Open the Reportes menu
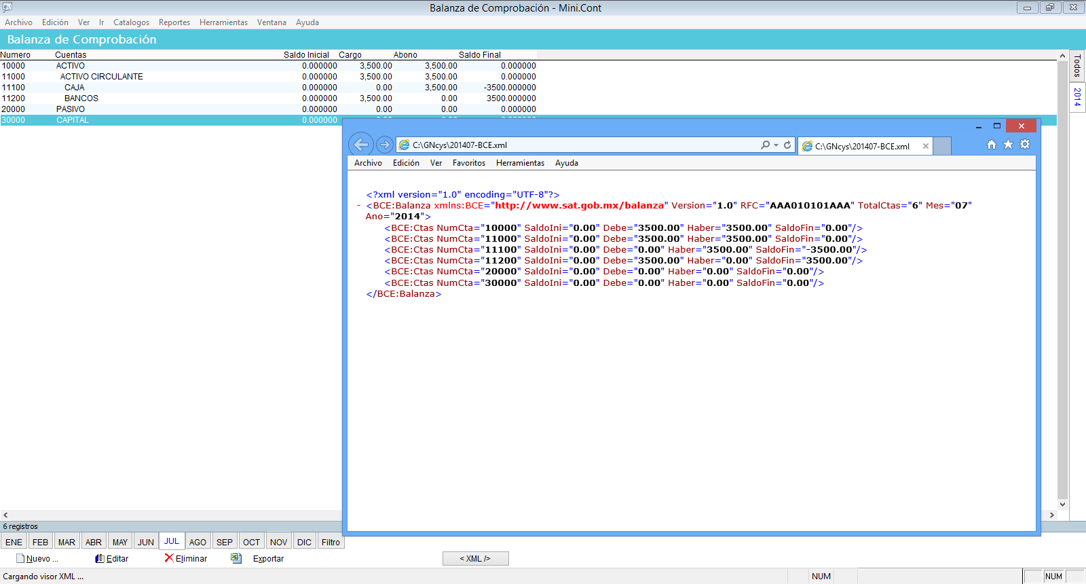 pyautogui.click(x=174, y=22)
